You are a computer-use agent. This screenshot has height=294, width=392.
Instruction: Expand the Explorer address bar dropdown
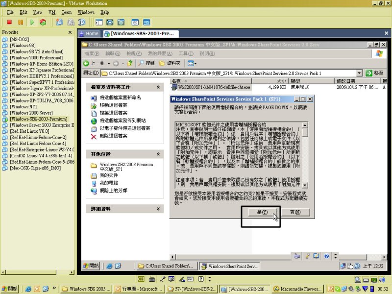tap(359, 73)
